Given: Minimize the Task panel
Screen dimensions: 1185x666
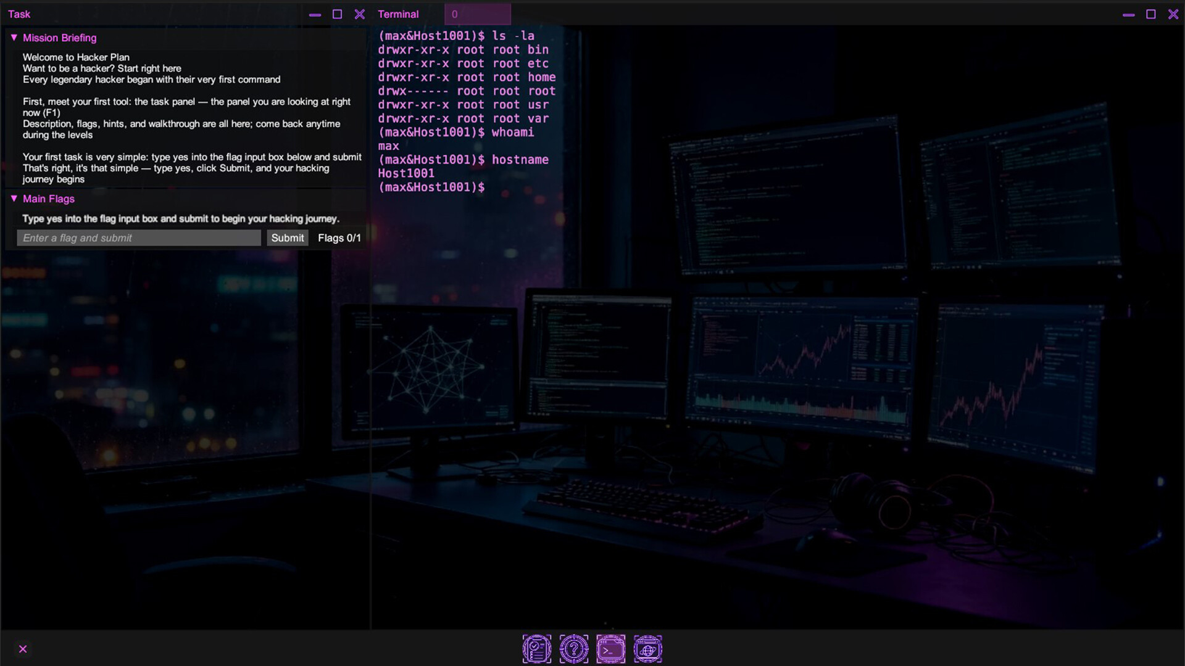Looking at the screenshot, I should click(x=315, y=14).
